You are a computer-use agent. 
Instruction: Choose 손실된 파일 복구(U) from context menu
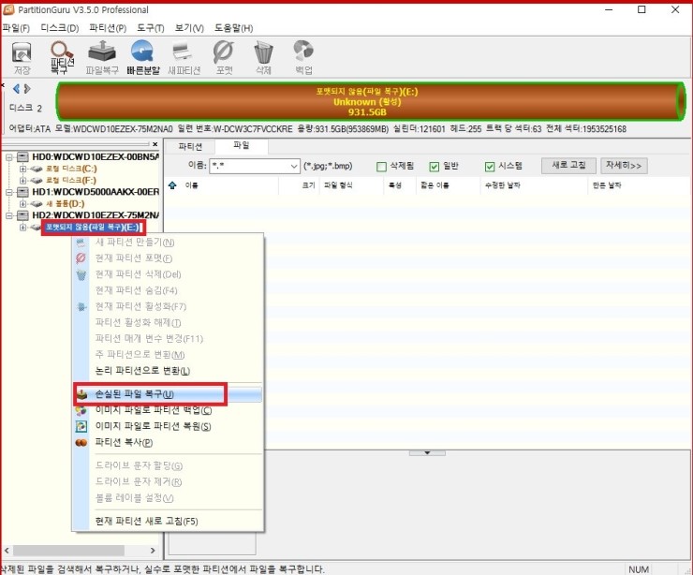click(169, 394)
